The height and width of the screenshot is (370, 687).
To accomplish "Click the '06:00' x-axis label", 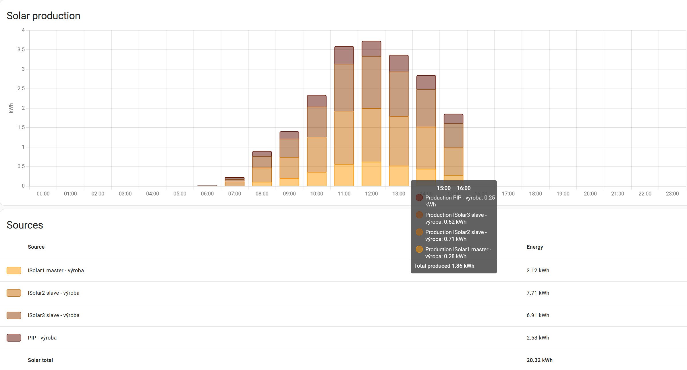I will coord(207,194).
